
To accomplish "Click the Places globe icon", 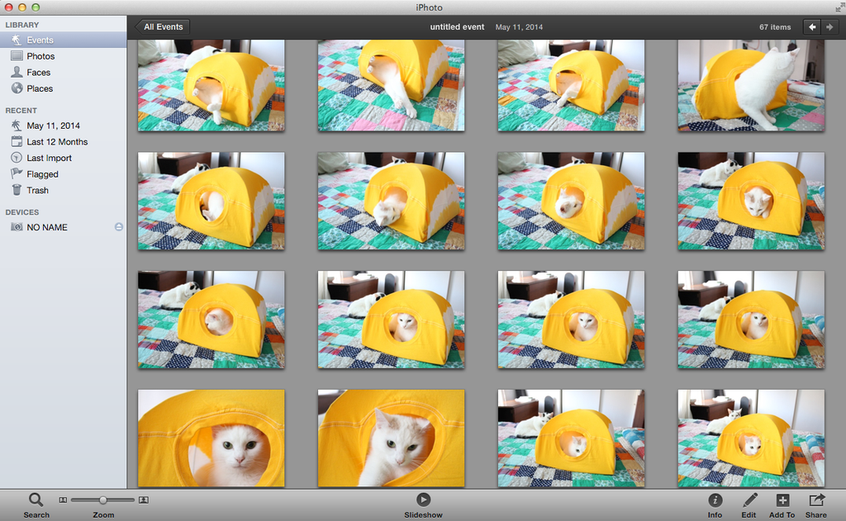I will pyautogui.click(x=17, y=88).
